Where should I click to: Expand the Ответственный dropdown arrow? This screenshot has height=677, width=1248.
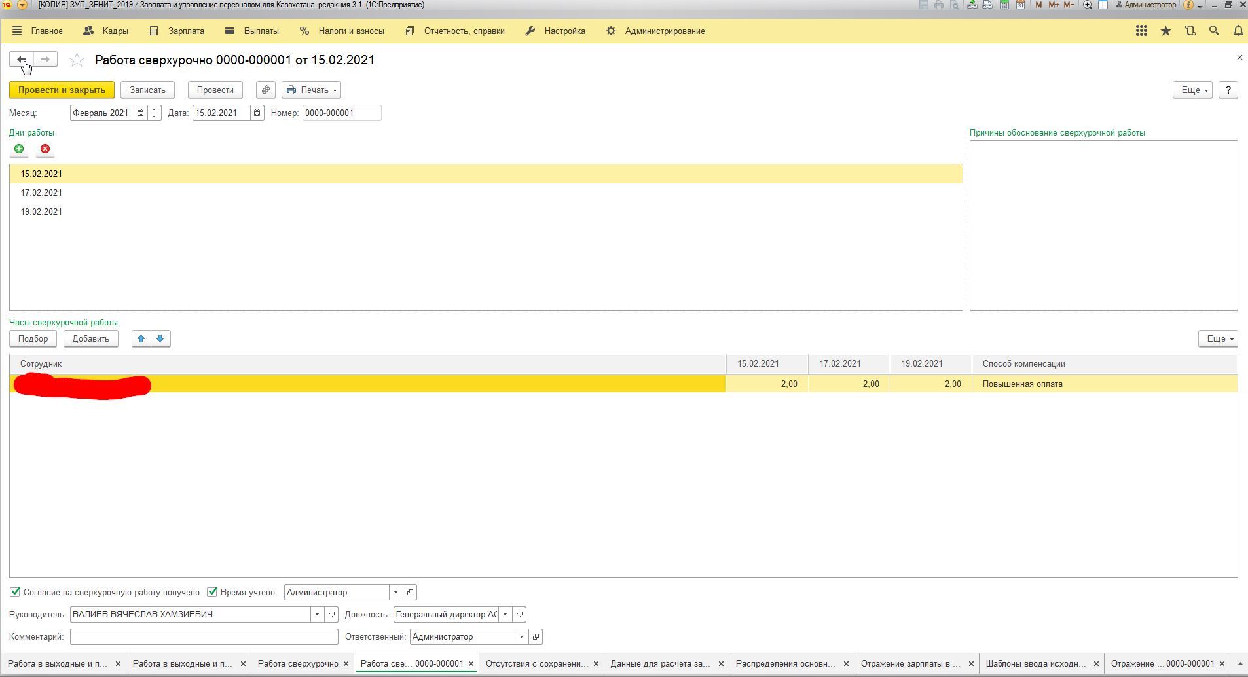coord(521,636)
